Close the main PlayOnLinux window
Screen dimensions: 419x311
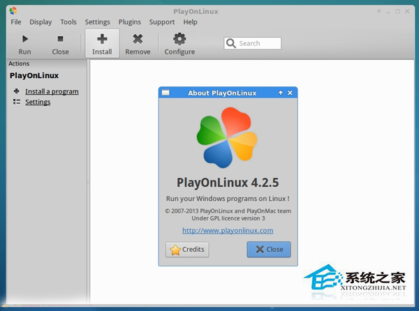coord(407,11)
